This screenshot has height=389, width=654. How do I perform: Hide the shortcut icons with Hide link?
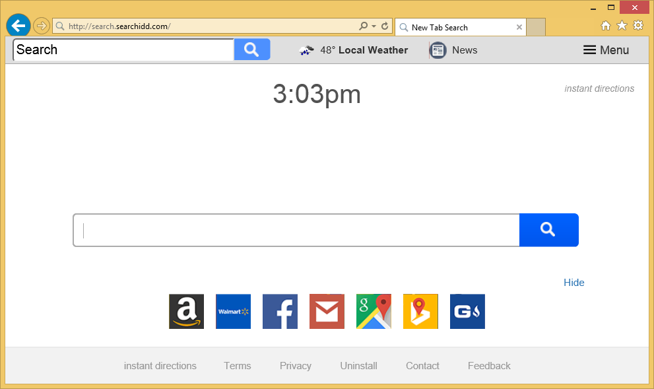coord(574,283)
